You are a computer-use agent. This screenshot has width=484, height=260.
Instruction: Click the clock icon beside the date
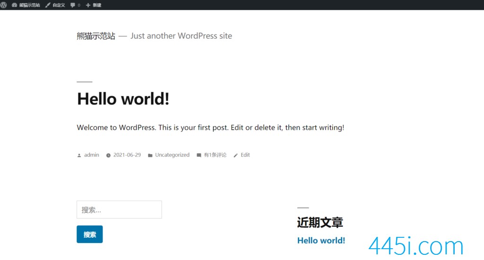pos(108,156)
